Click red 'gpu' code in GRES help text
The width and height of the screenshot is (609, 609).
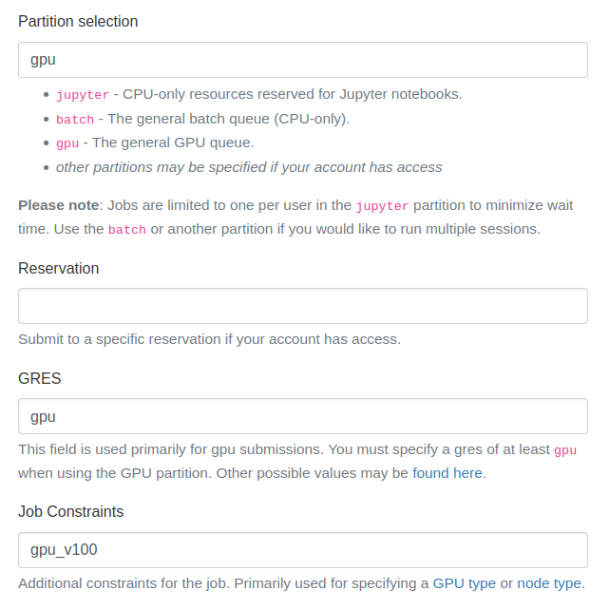565,450
